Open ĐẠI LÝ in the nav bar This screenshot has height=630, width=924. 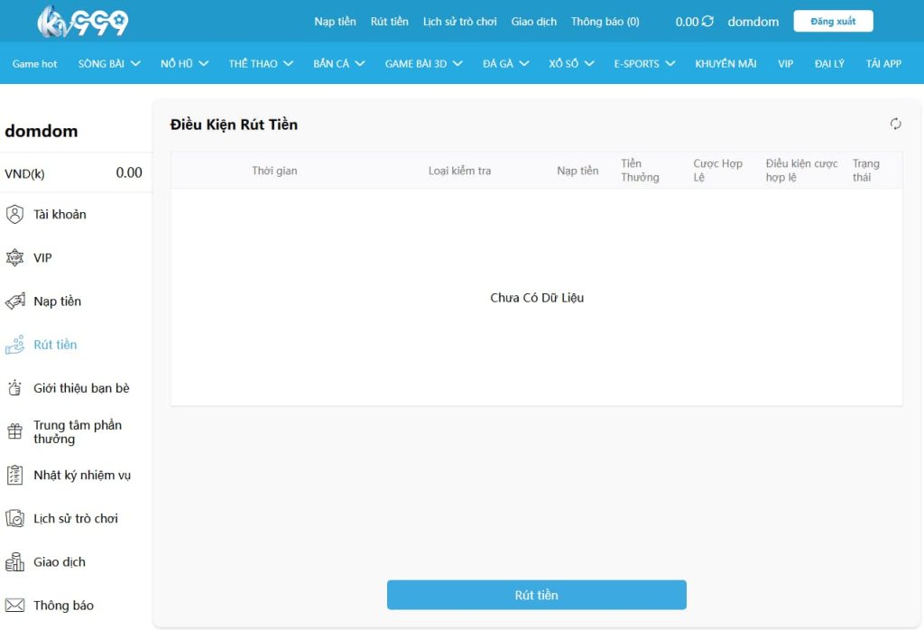coord(829,64)
